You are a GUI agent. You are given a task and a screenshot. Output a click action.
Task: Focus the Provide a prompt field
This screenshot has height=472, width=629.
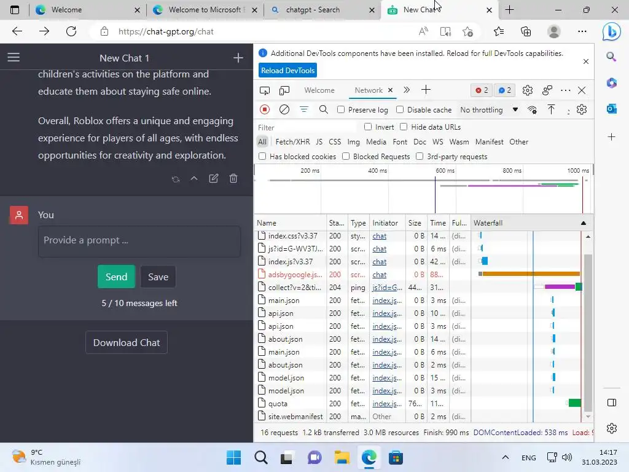(x=139, y=241)
